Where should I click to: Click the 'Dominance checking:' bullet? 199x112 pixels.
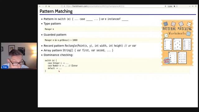(58, 55)
